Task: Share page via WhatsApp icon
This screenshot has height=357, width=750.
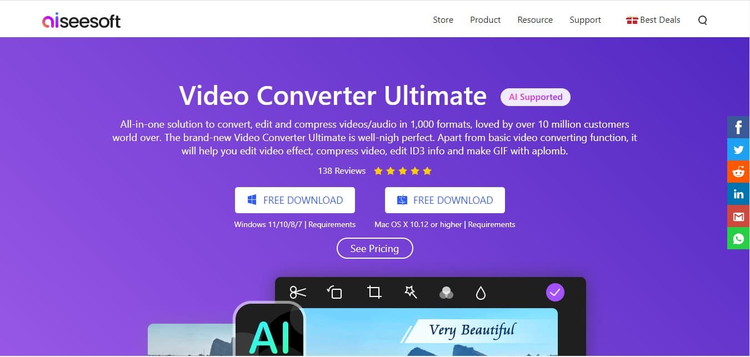Action: [738, 238]
